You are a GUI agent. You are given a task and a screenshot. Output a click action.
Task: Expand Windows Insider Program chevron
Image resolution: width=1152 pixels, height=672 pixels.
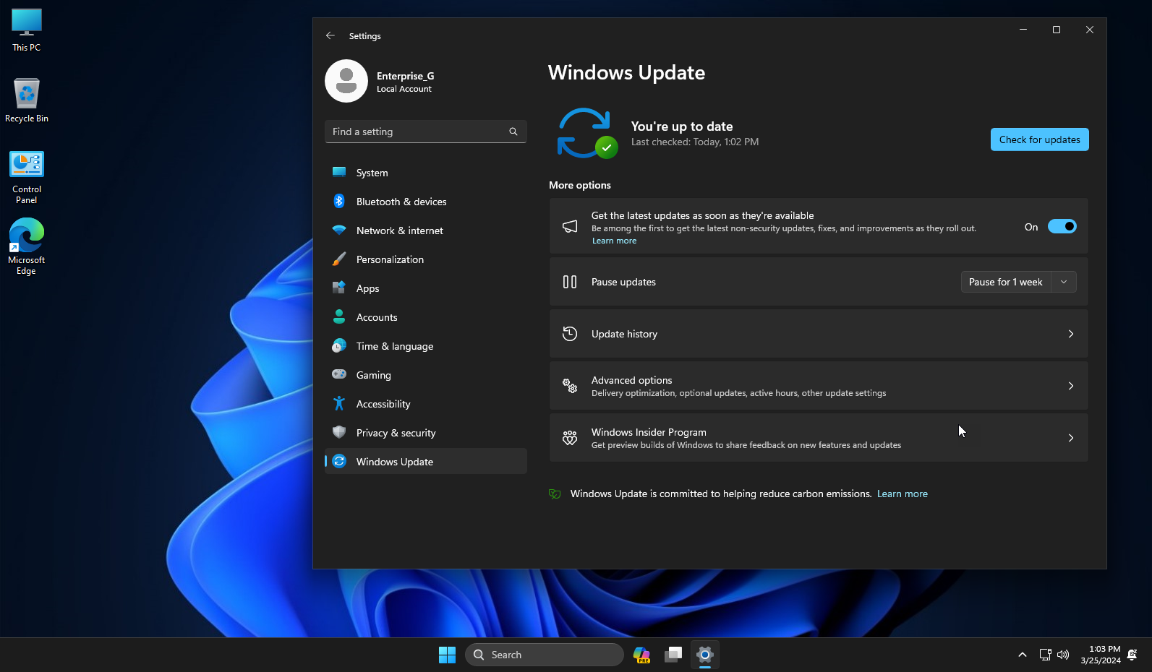click(x=1071, y=438)
